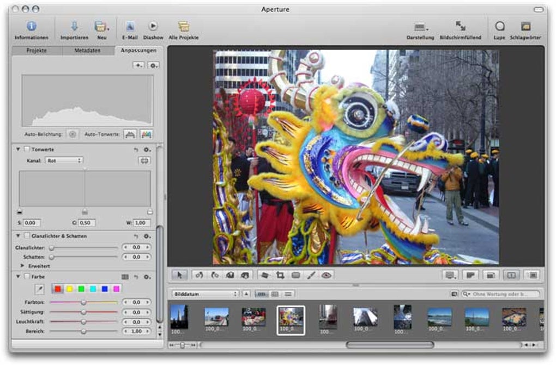556x365 pixels.
Task: Toggle the Glanzlichter & Schatten checkbox
Action: [x=27, y=236]
